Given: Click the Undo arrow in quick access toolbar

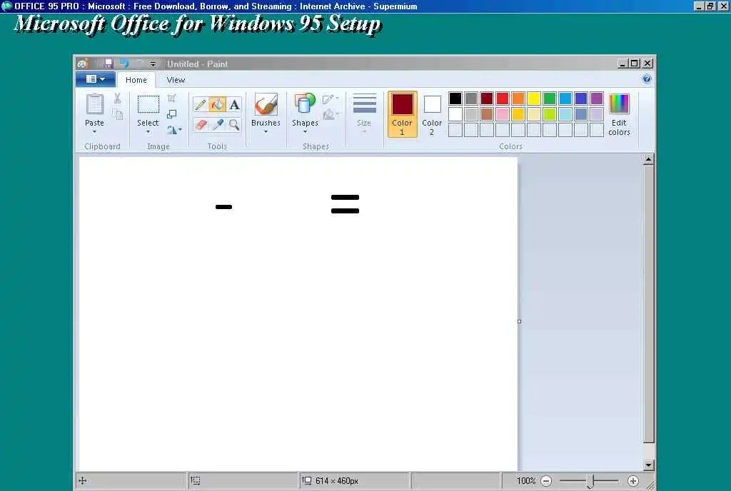Looking at the screenshot, I should [124, 64].
